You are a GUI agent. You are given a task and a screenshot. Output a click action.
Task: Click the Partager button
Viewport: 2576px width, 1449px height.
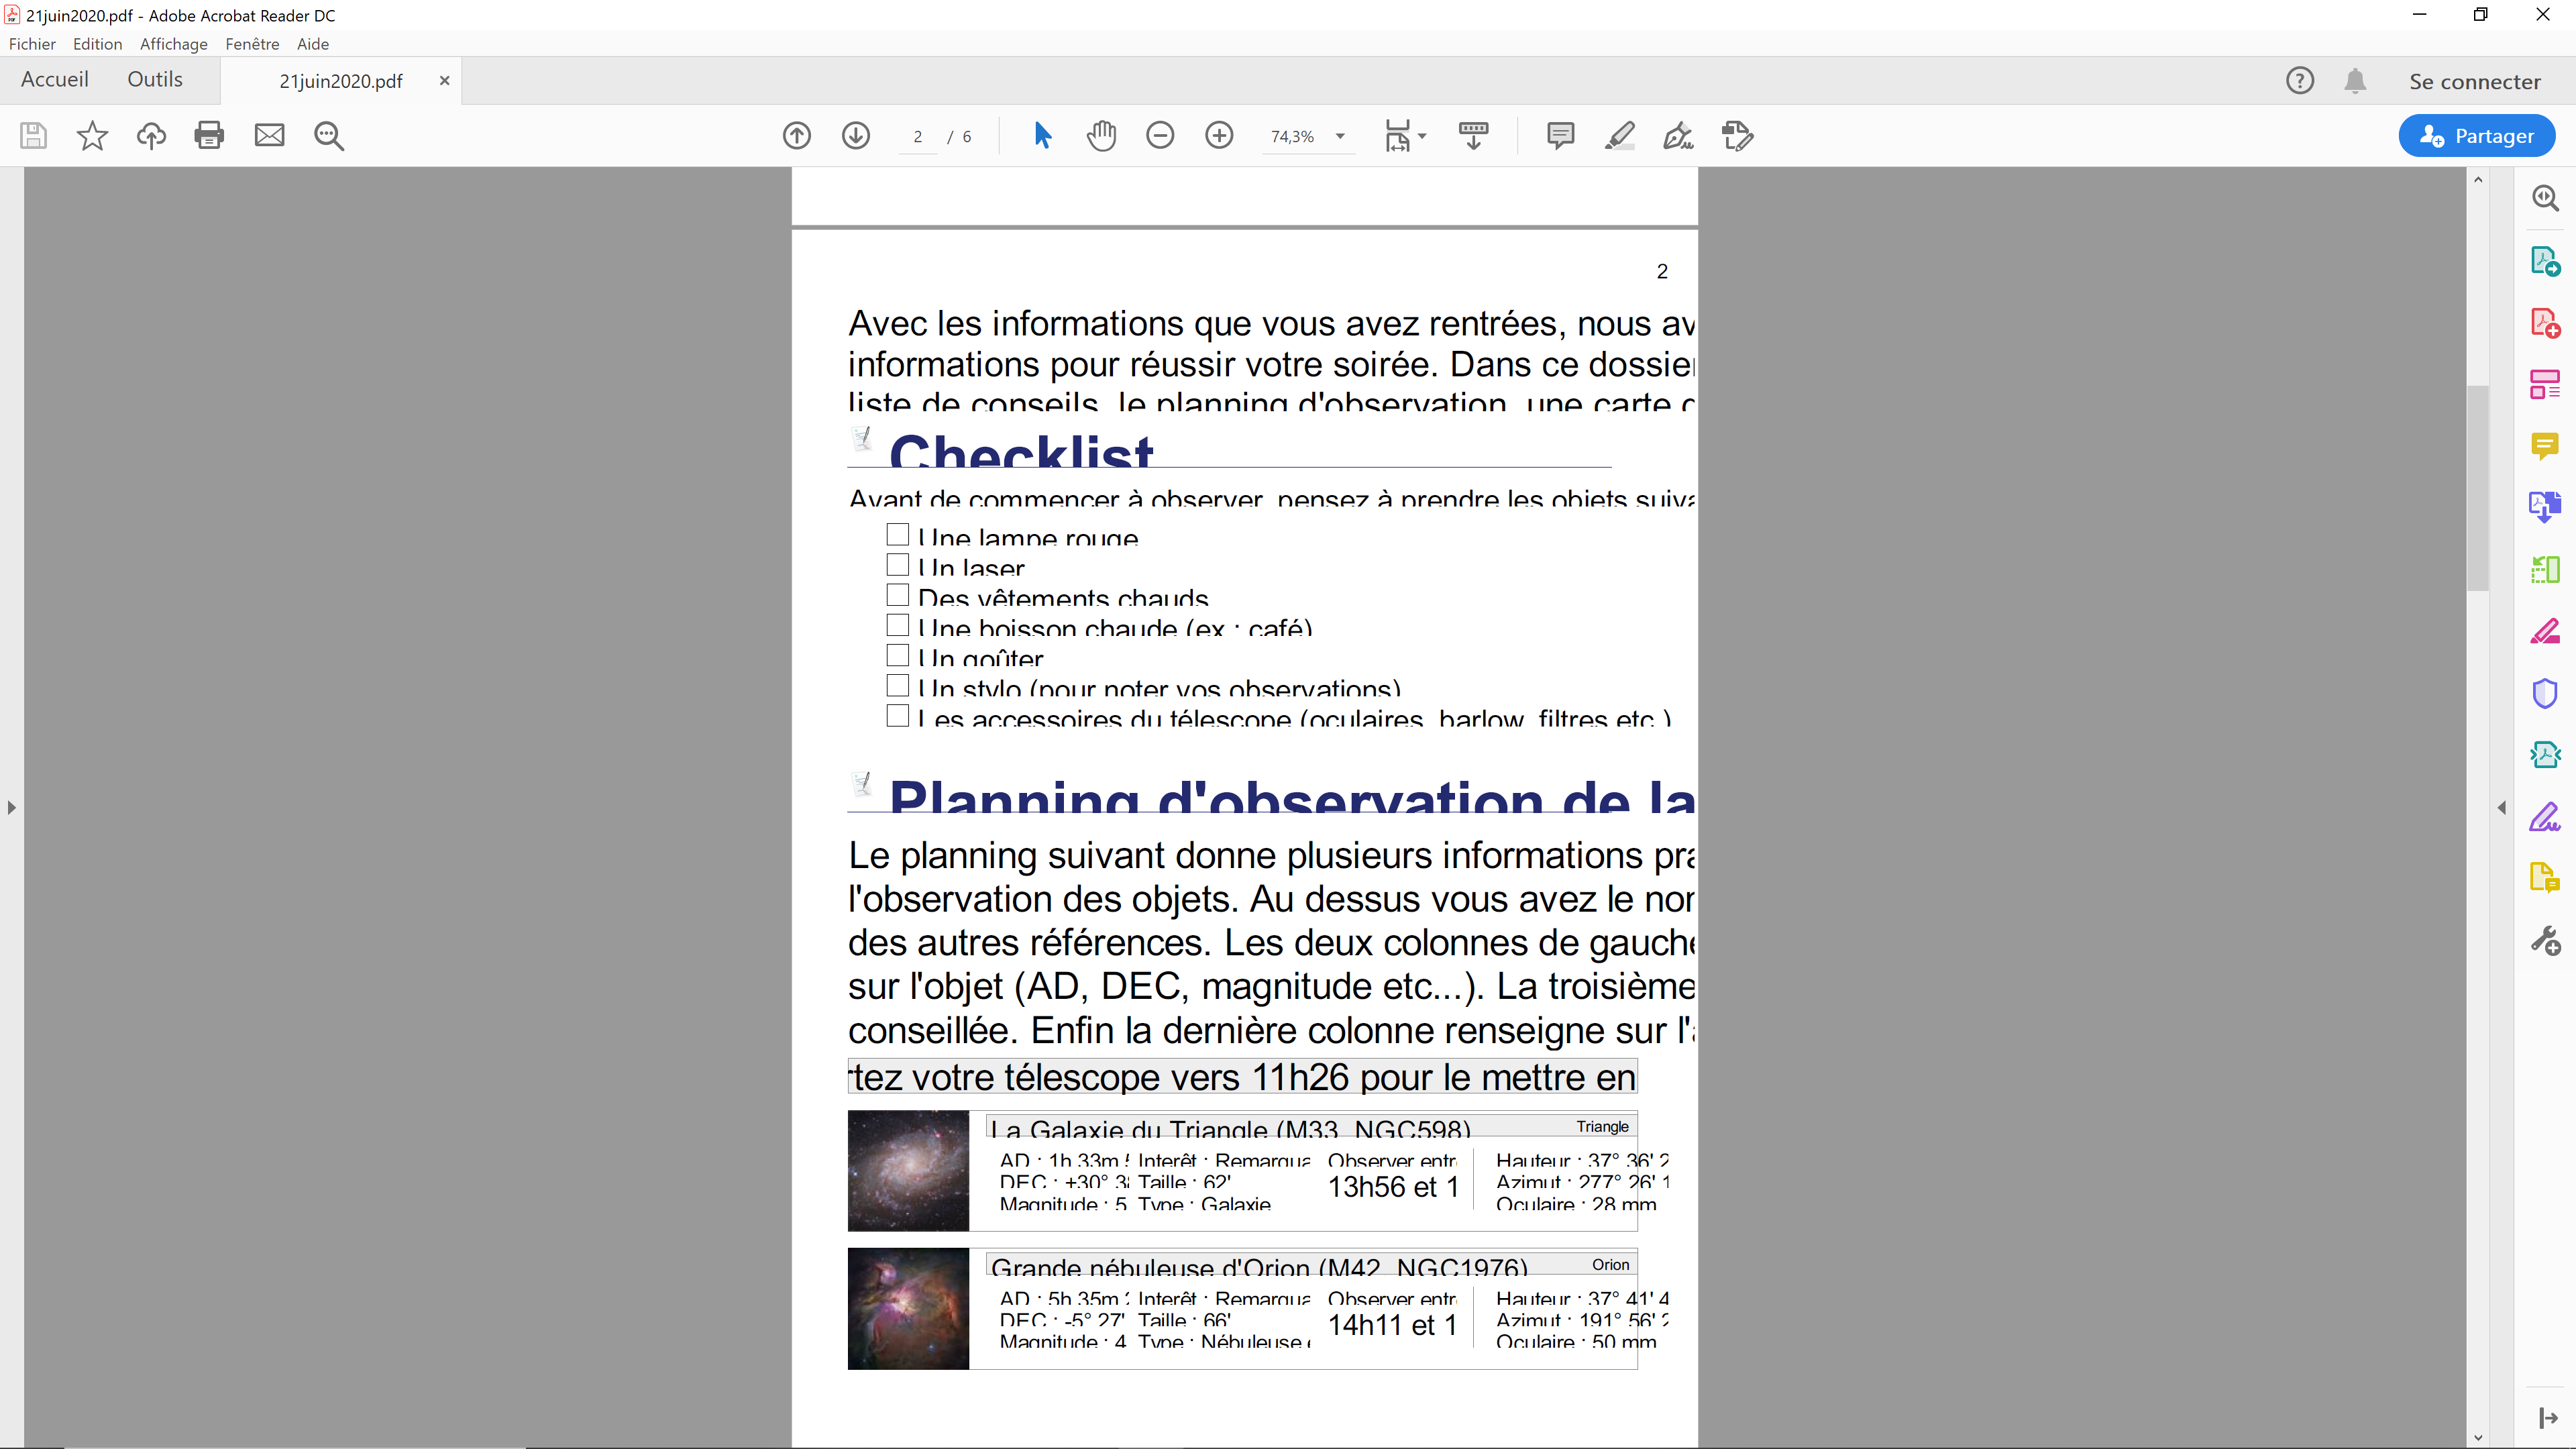pyautogui.click(x=2476, y=136)
